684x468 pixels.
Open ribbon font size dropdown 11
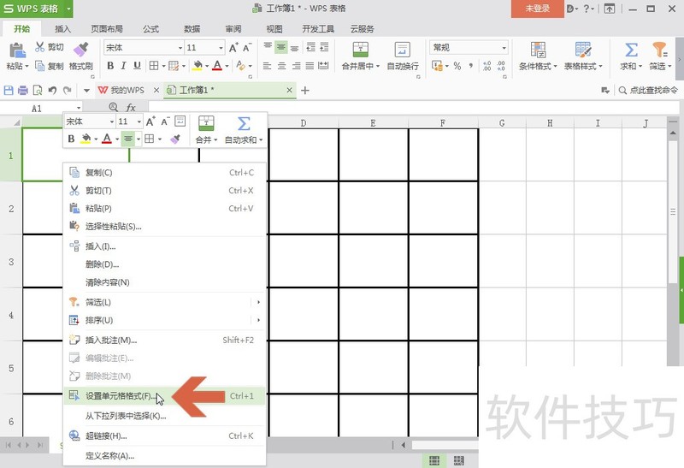click(221, 48)
